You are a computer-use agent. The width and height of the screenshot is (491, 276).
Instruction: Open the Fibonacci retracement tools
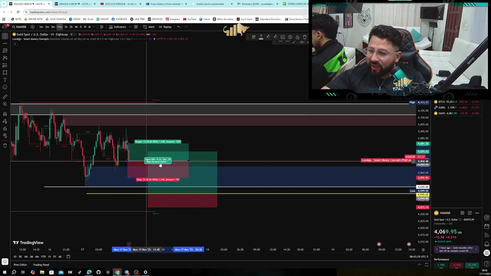(5, 50)
